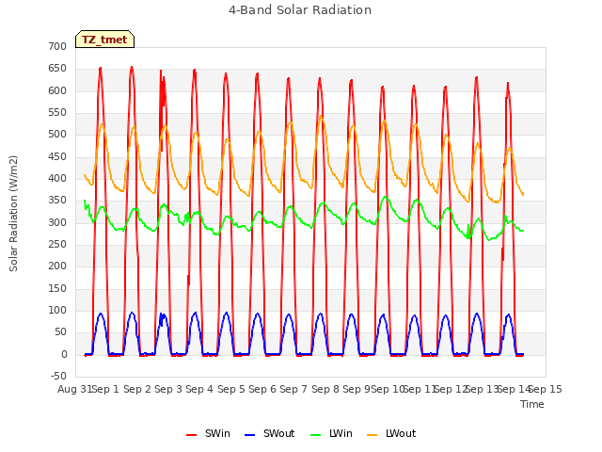Click the Sep 5 x-axis label
602x452 pixels.
pyautogui.click(x=231, y=389)
